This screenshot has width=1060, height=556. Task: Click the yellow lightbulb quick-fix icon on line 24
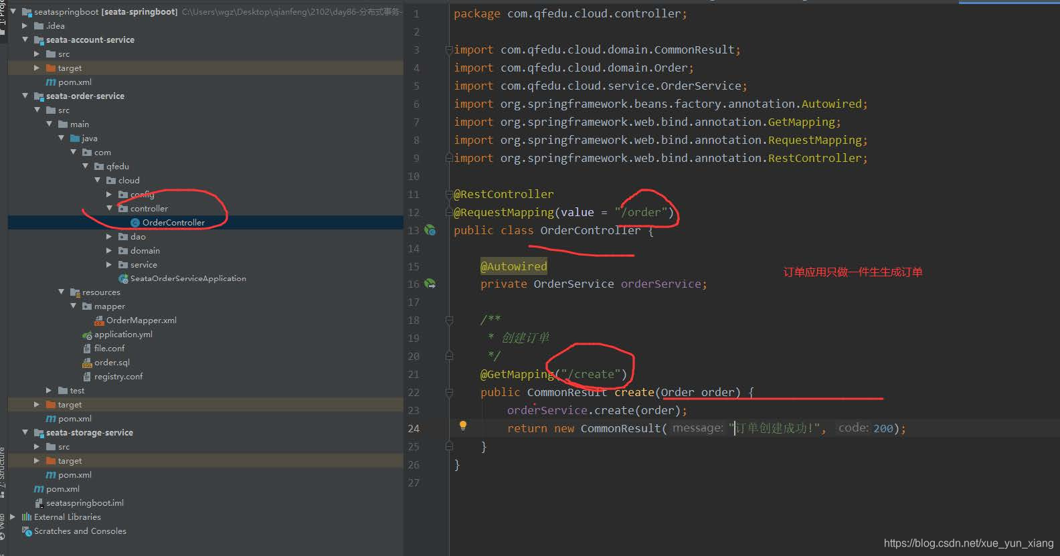point(462,426)
